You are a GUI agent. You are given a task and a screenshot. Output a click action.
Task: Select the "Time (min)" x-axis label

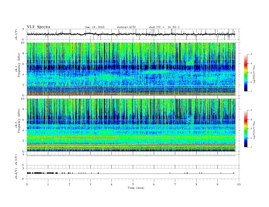click(136, 188)
